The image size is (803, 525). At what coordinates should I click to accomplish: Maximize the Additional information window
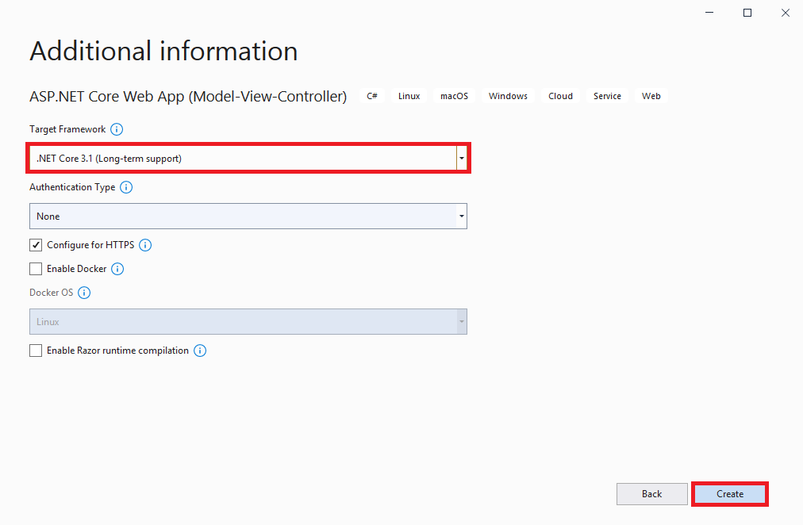pos(747,13)
